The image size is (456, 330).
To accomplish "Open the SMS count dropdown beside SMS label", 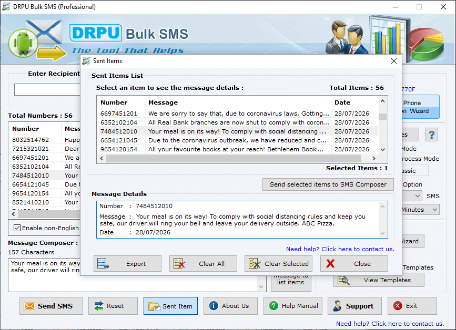I will [x=412, y=196].
